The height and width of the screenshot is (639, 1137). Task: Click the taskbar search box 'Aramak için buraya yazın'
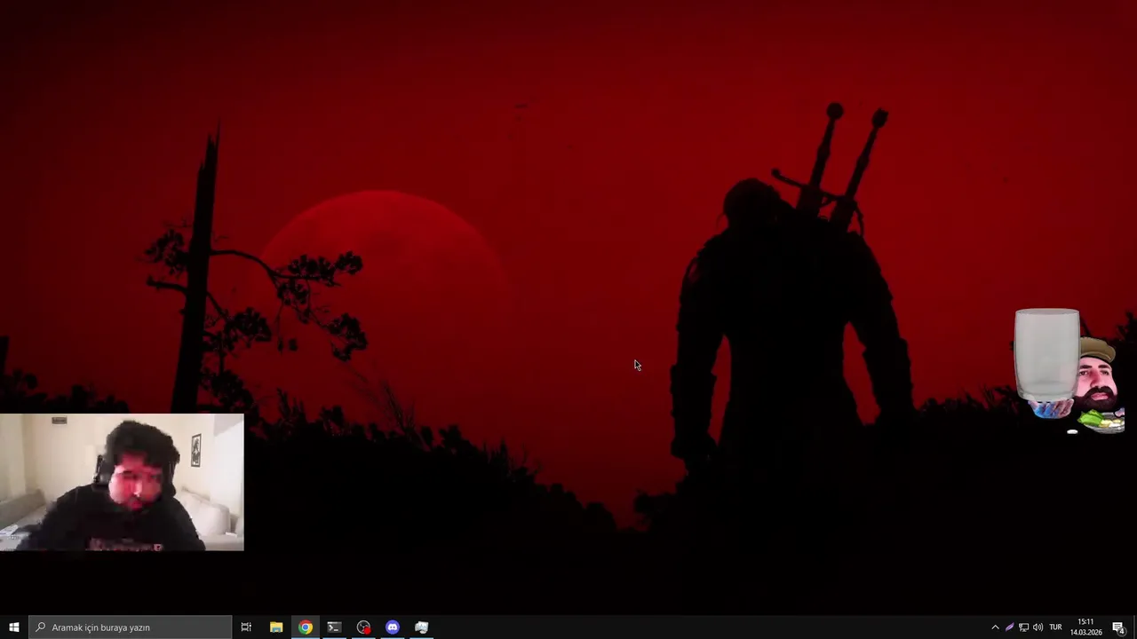(130, 627)
